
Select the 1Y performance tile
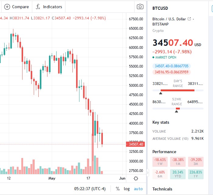click(195, 174)
